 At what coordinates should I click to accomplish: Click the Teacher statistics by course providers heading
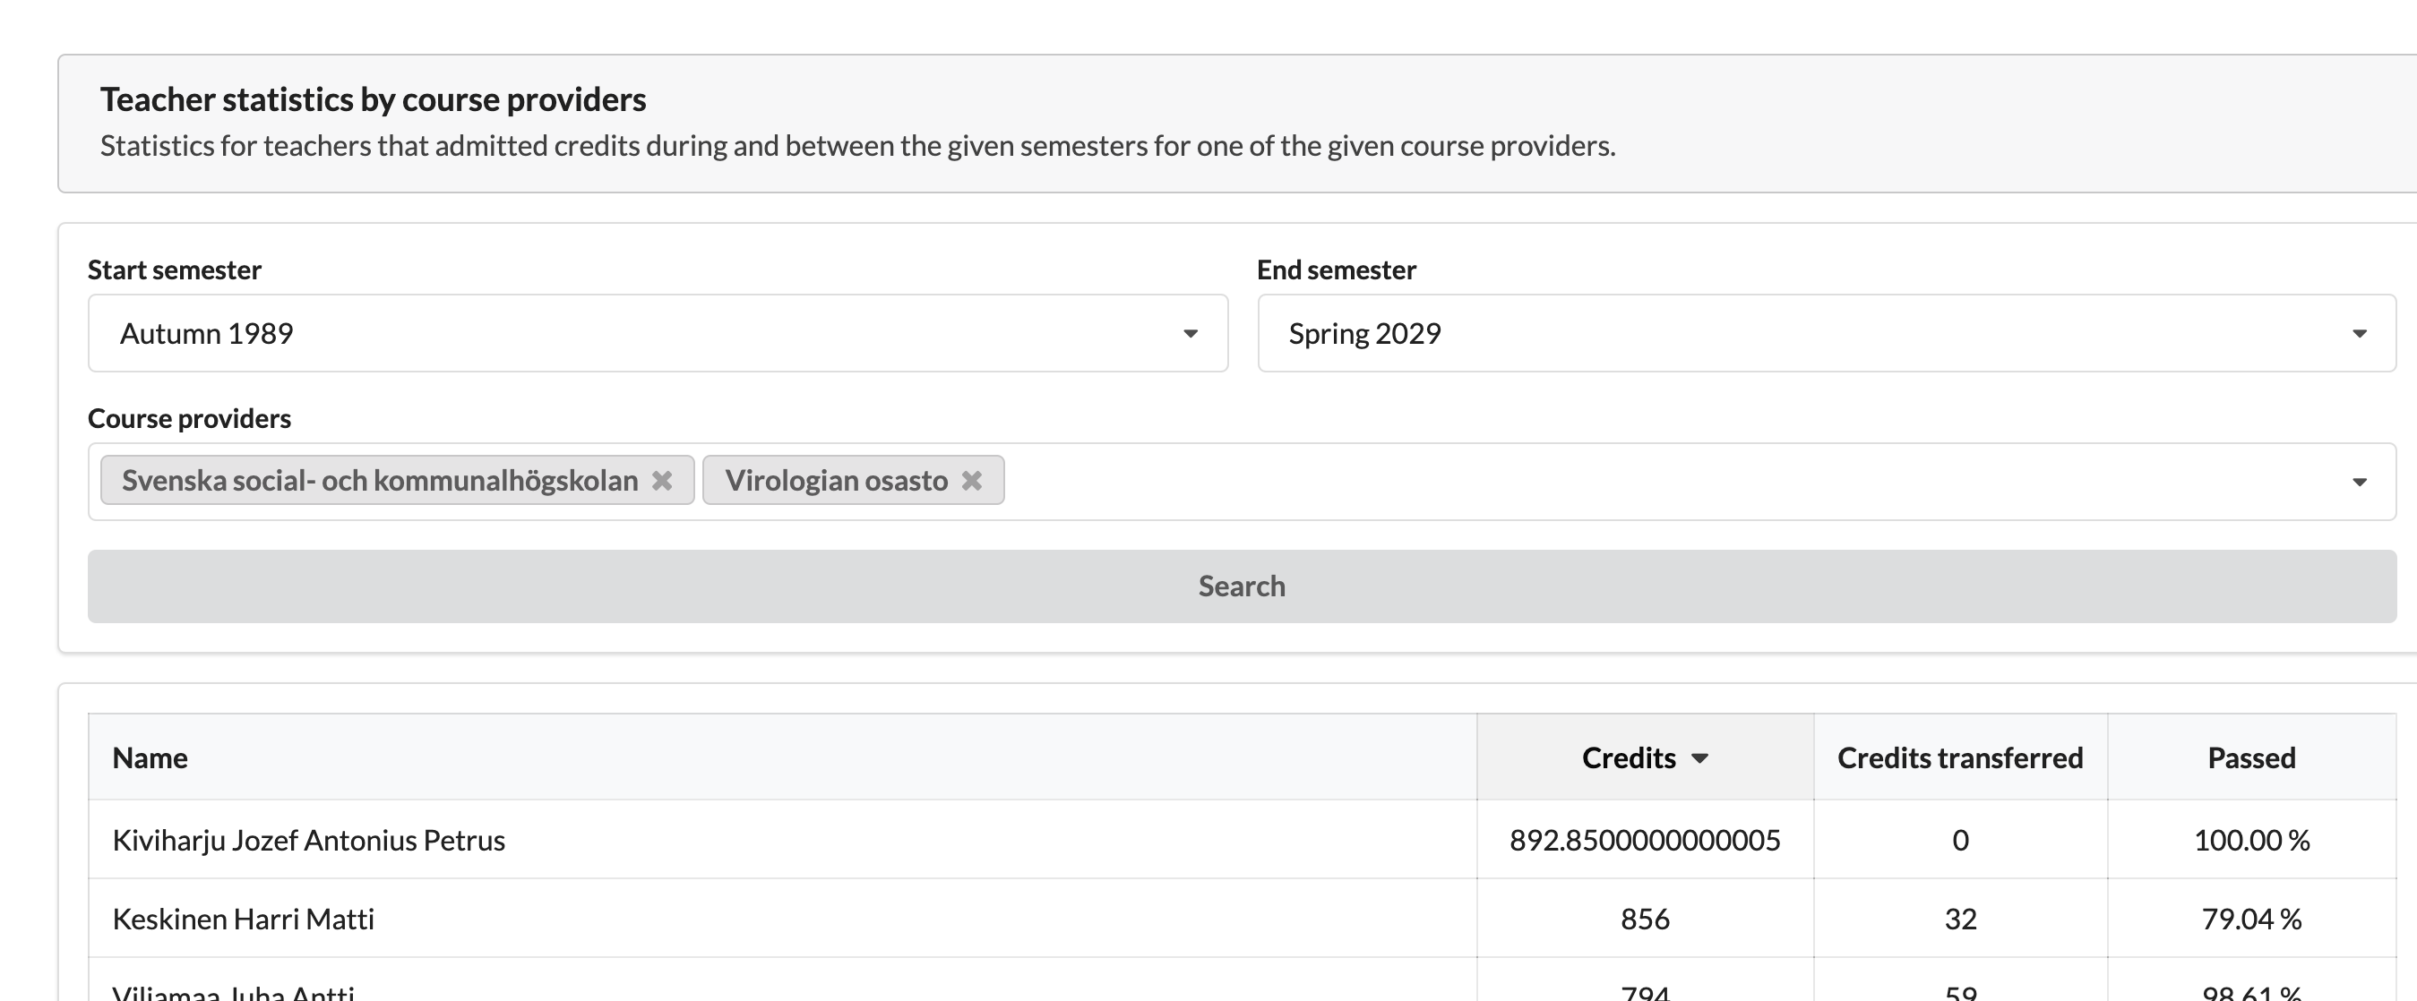pyautogui.click(x=374, y=98)
